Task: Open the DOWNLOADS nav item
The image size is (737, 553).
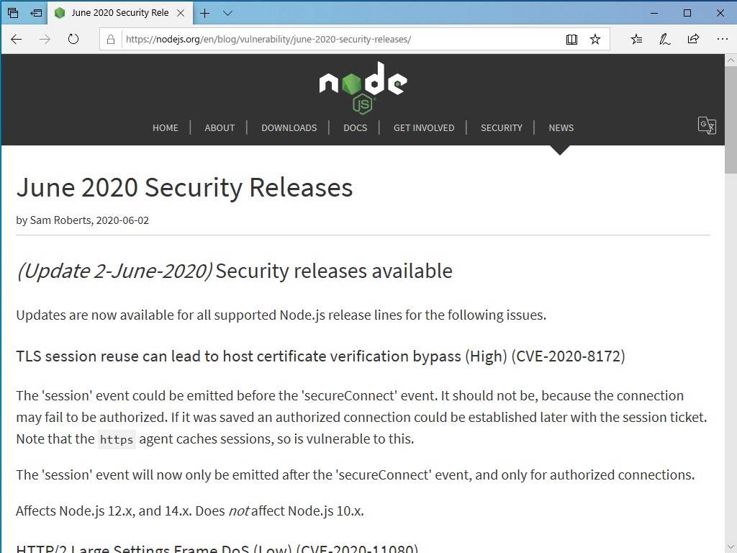Action: click(x=289, y=127)
